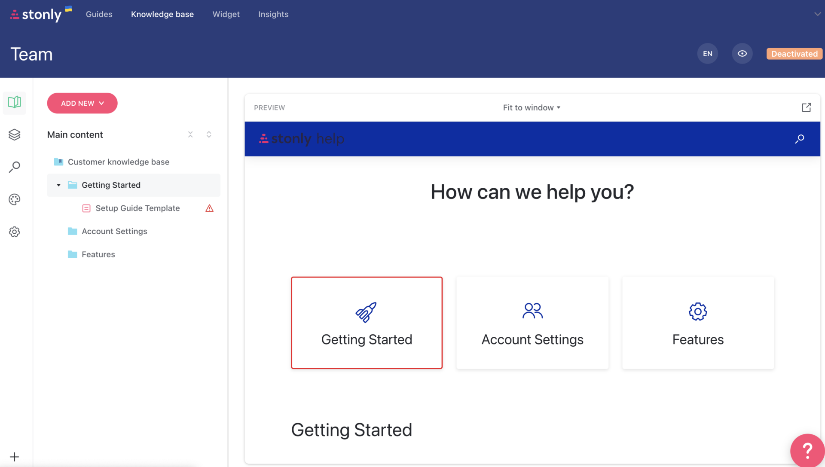Image resolution: width=825 pixels, height=467 pixels.
Task: Open the settings gear in the left sidebar
Action: point(14,232)
